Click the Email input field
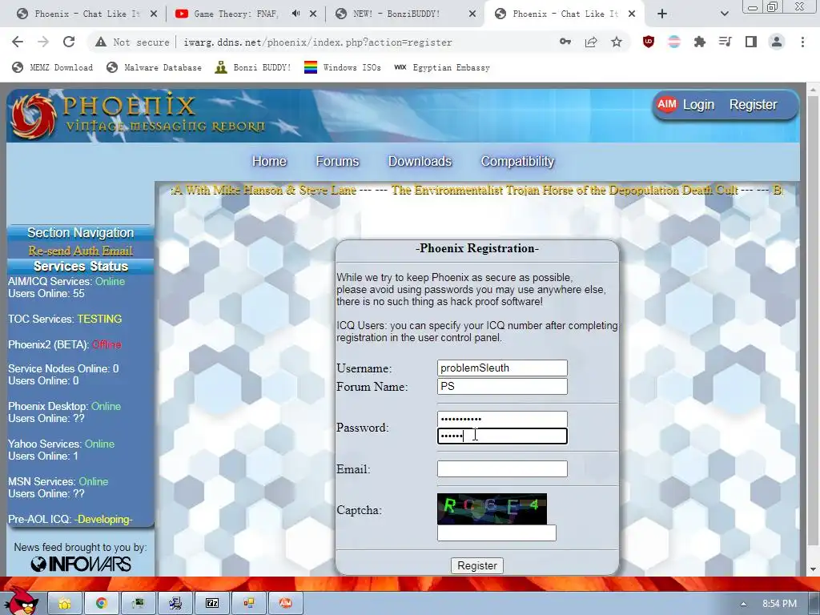 [502, 468]
